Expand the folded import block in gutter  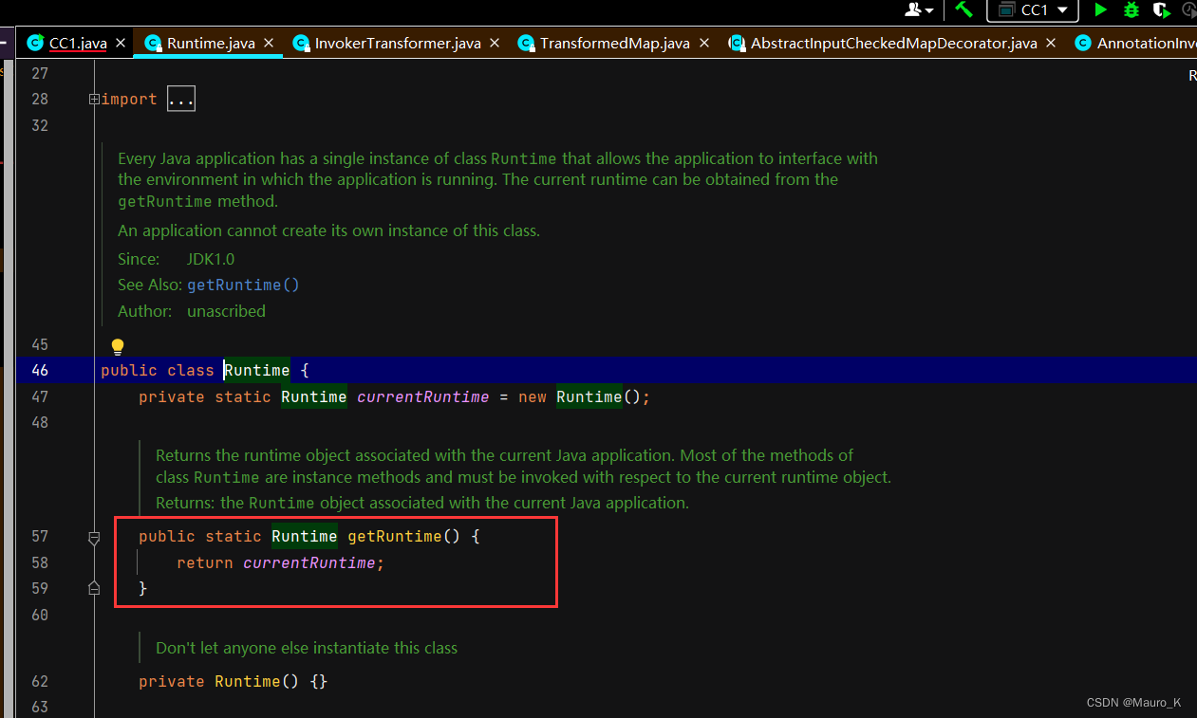94,99
